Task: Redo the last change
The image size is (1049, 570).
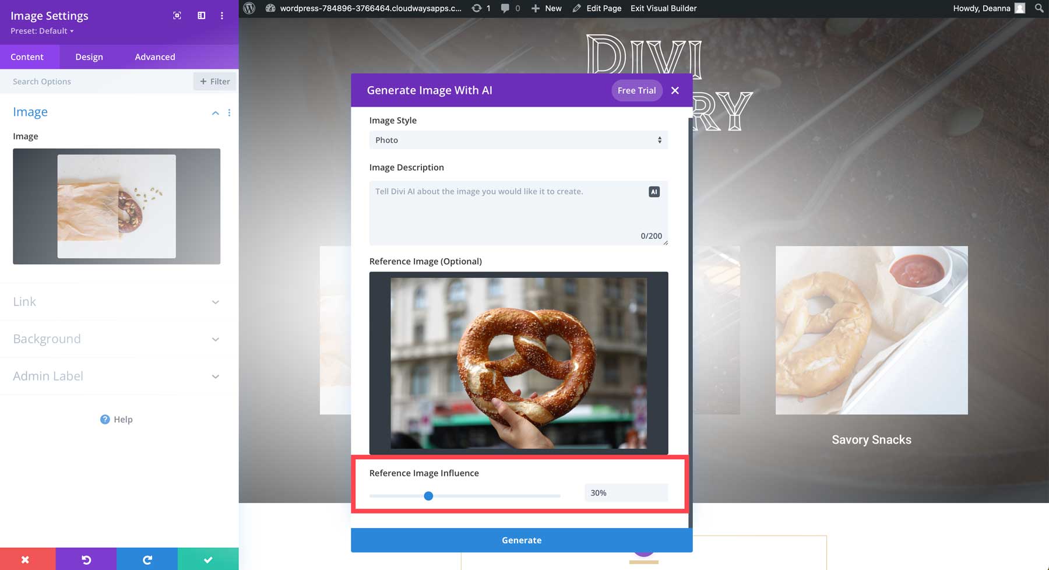Action: 147,559
